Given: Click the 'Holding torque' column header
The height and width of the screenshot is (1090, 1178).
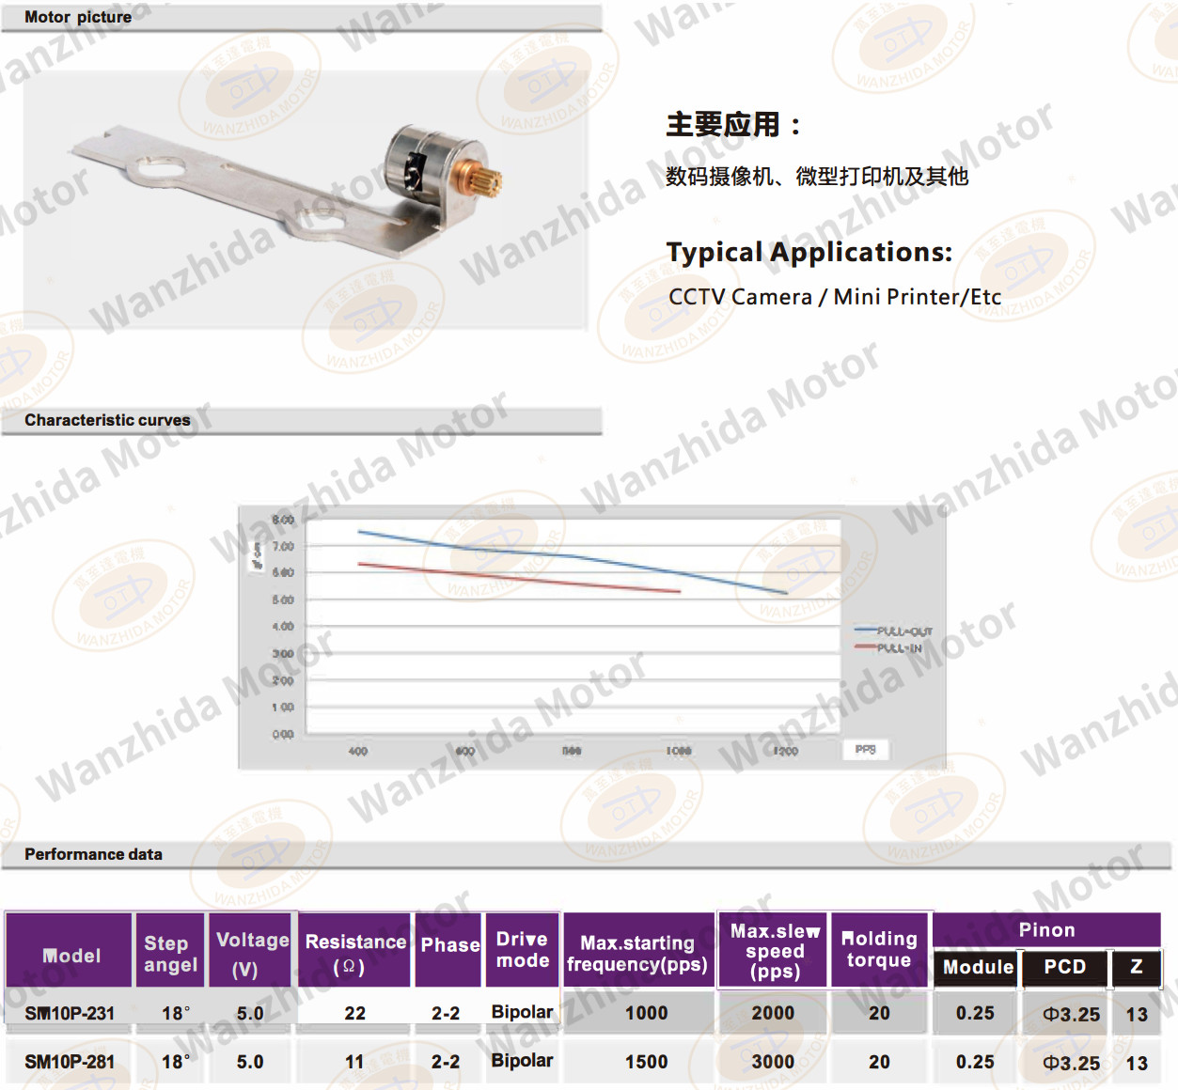Looking at the screenshot, I should tap(879, 951).
